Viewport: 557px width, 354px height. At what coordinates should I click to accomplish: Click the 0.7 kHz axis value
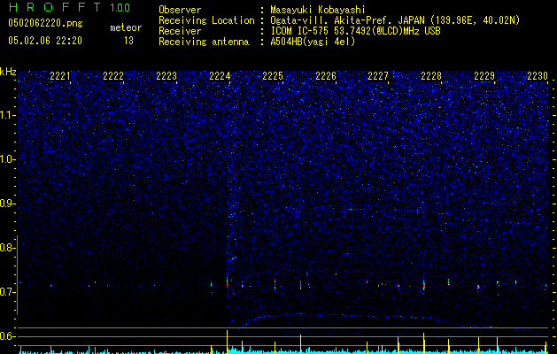[8, 292]
